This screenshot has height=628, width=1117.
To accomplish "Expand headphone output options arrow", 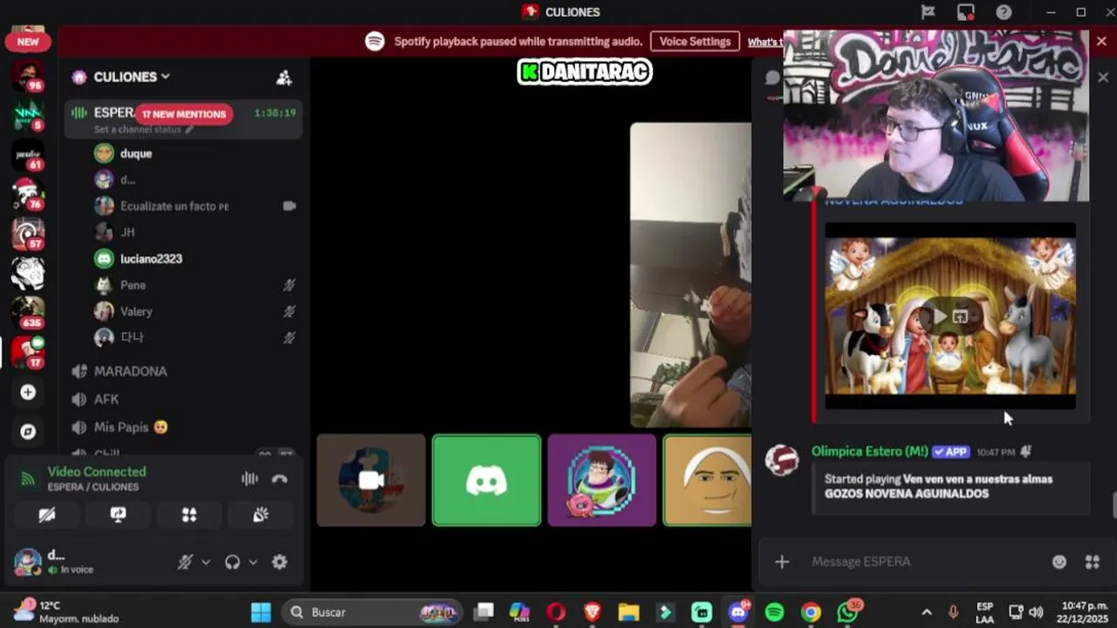I will (253, 563).
